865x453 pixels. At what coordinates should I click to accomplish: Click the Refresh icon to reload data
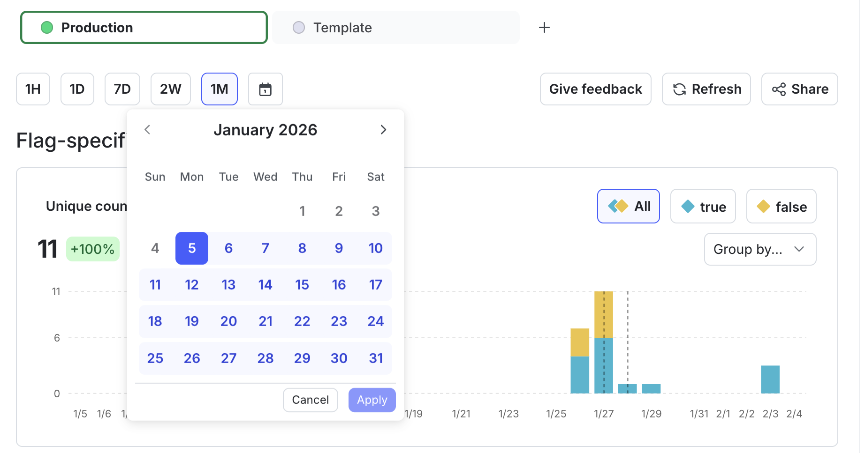point(680,89)
